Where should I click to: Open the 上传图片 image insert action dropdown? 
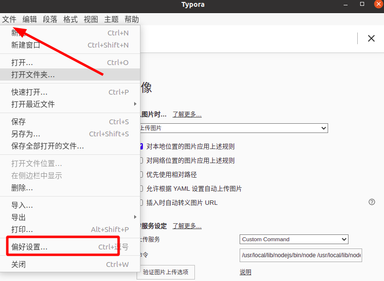[234, 128]
